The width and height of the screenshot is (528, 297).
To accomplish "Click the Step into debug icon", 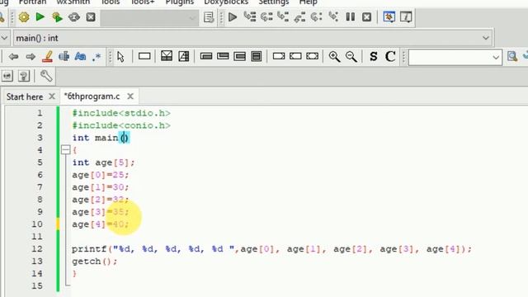I will click(x=283, y=16).
